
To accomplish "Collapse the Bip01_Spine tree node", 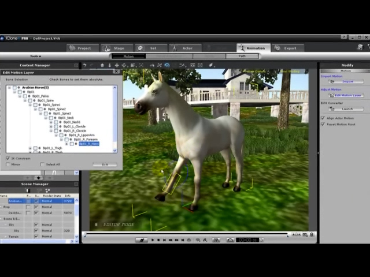I will pos(25,100).
